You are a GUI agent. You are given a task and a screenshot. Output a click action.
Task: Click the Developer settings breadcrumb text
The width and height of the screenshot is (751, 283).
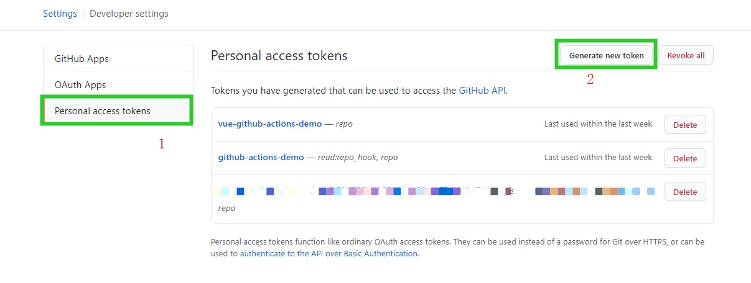[129, 14]
